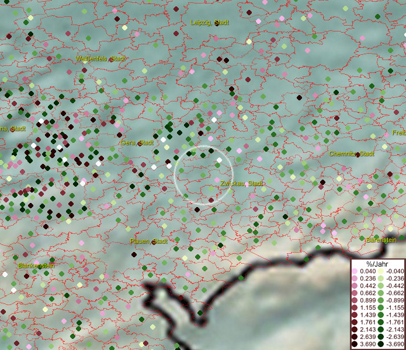Click the legend value 1.439
The height and width of the screenshot is (350, 406).
coord(368,315)
